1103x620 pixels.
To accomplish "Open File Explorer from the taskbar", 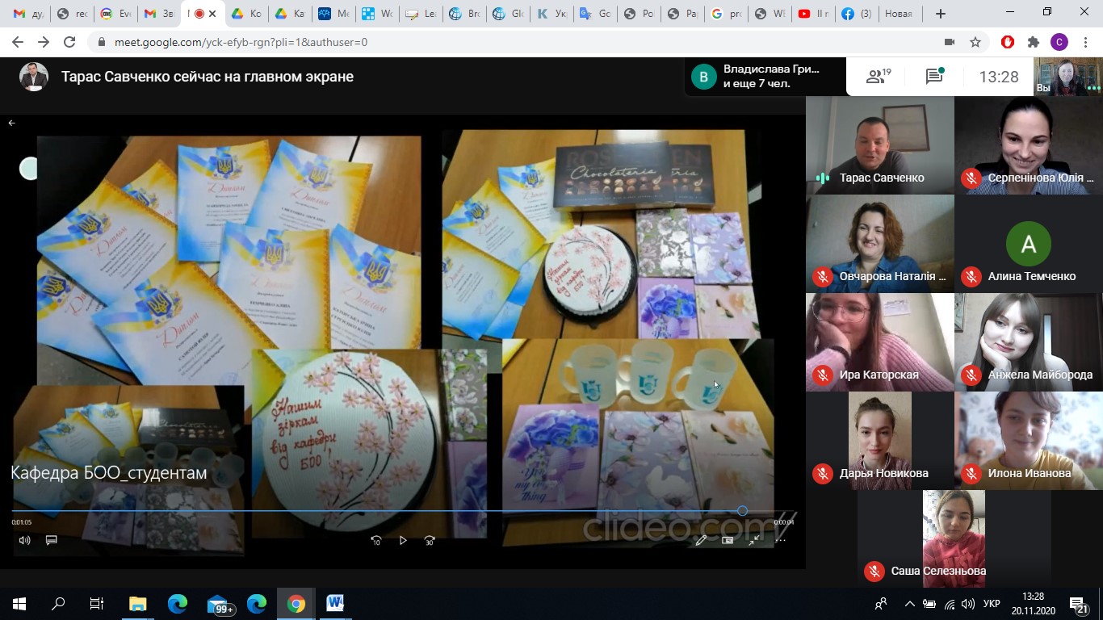I will [x=138, y=604].
